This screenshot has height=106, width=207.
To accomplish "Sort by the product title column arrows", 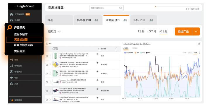I will tap(99, 49).
